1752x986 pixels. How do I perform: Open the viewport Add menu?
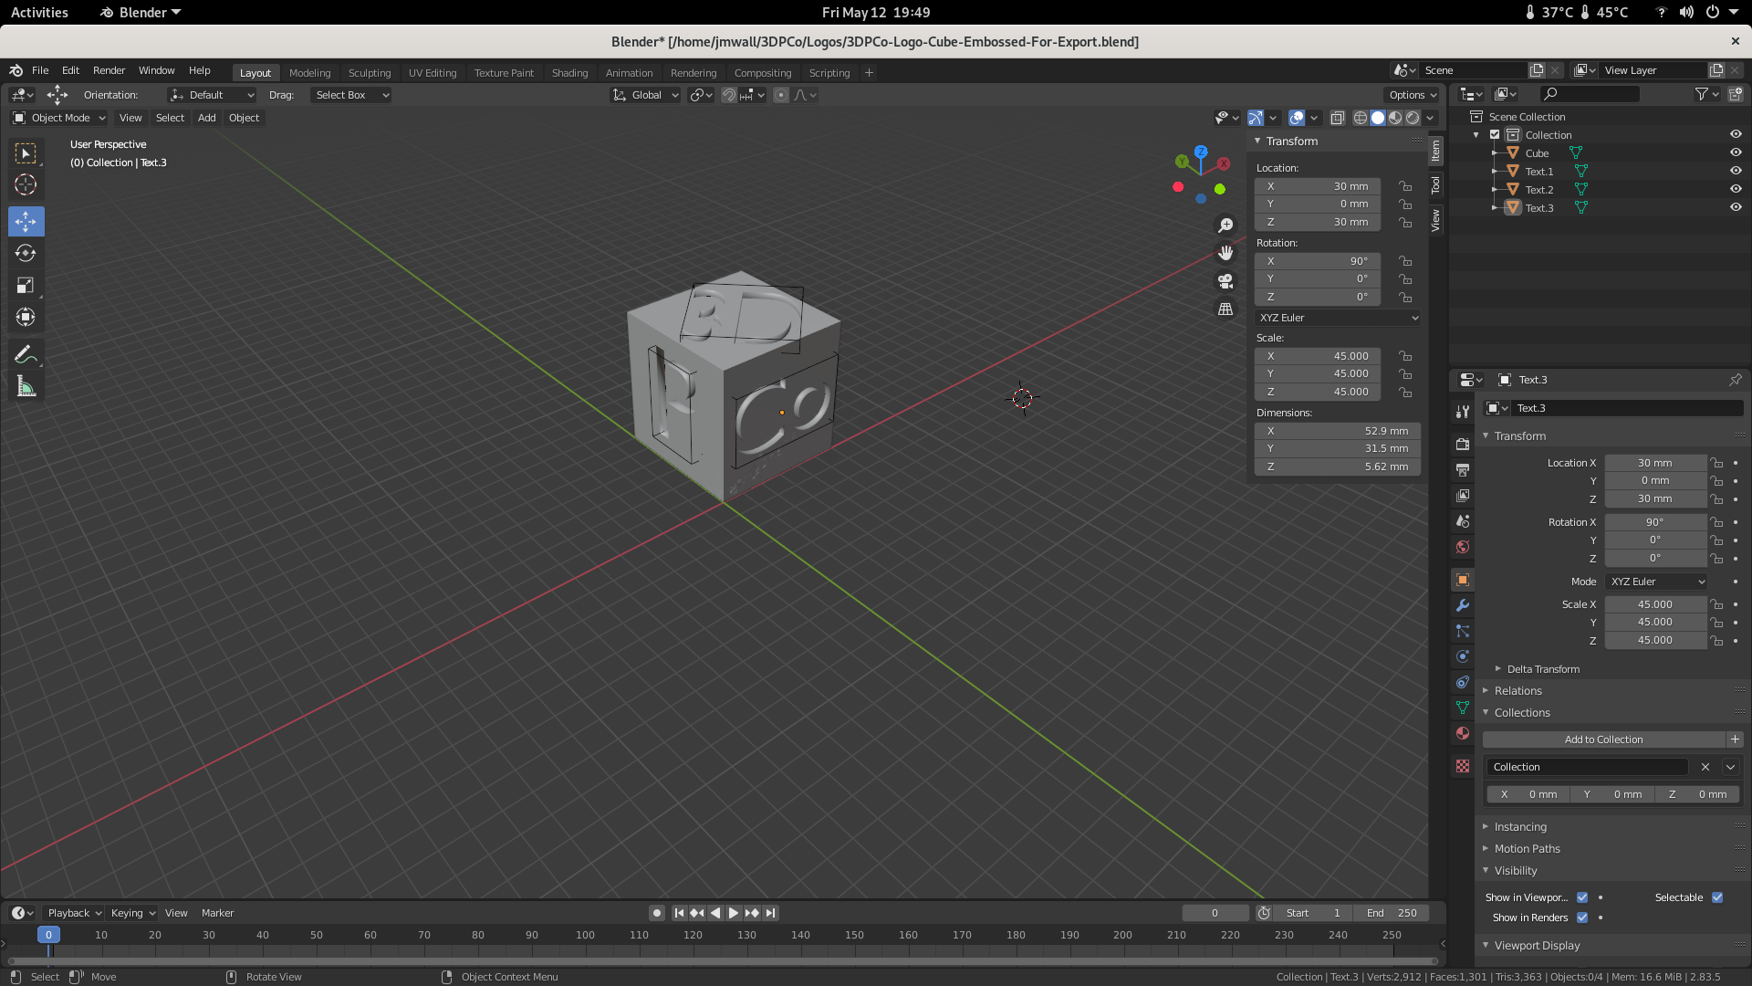coord(207,118)
